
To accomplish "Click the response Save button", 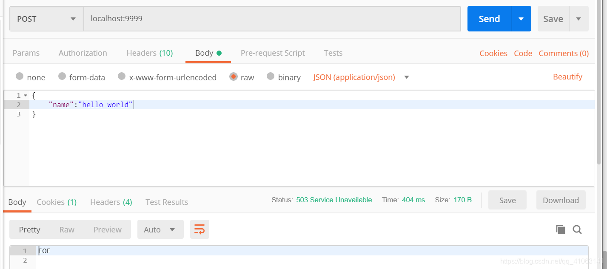I will (507, 200).
